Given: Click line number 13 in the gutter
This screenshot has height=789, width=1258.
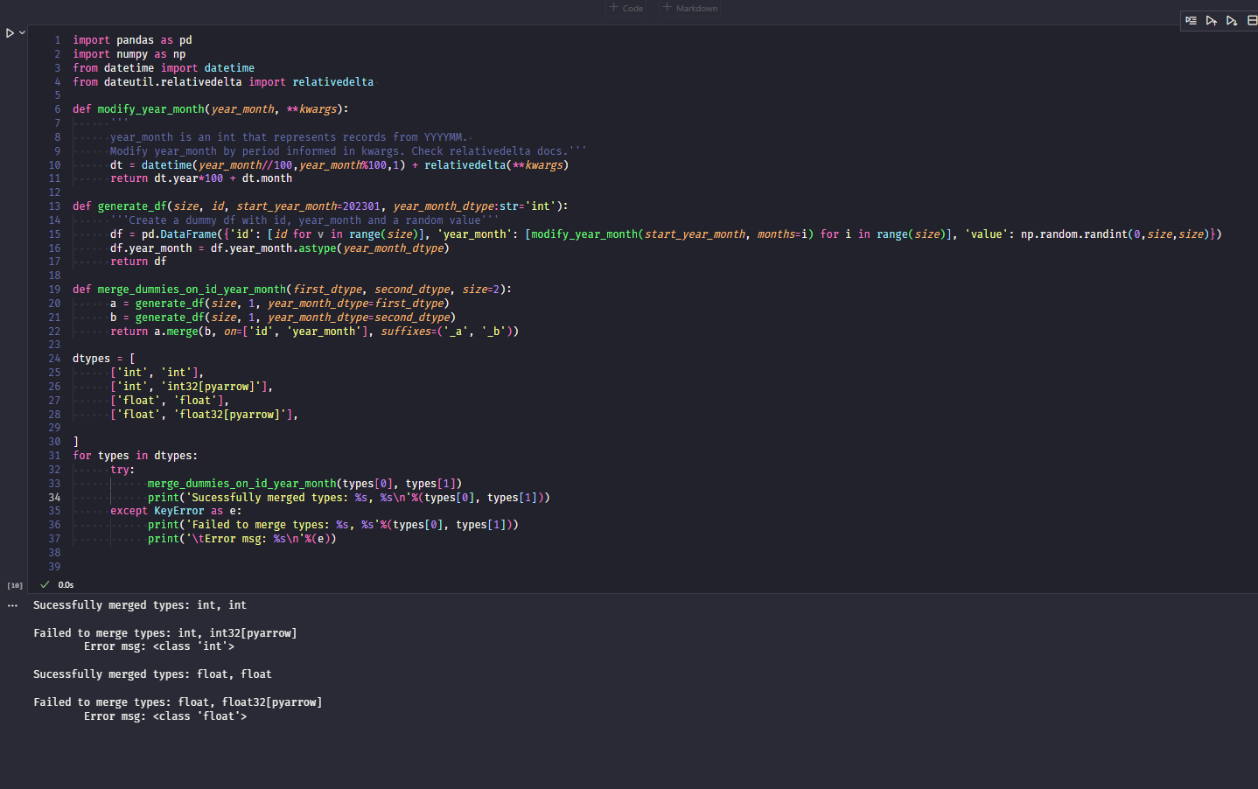Looking at the screenshot, I should point(54,206).
